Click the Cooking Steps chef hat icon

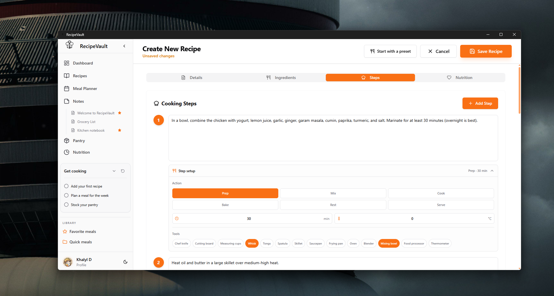click(x=156, y=103)
